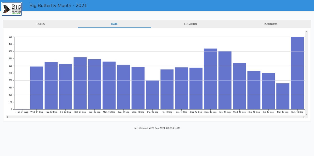Image resolution: width=314 pixels, height=156 pixels.
Task: Select the Mon, 06 Sep bar
Action: (109, 85)
